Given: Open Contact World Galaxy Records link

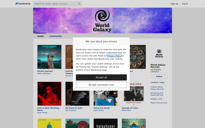Looking at the screenshot, I should 157,88.
